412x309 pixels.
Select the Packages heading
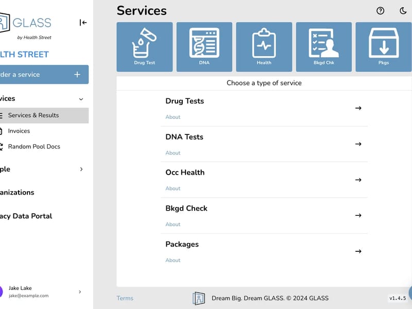(182, 244)
